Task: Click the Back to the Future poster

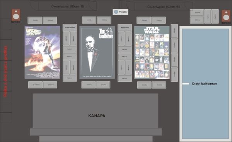Action: 42,52
